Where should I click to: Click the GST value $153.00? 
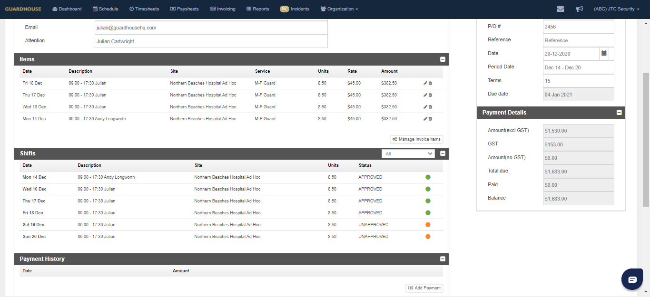tap(579, 144)
